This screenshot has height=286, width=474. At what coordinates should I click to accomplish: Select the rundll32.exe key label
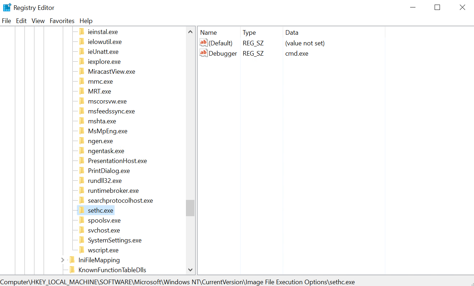click(105, 181)
